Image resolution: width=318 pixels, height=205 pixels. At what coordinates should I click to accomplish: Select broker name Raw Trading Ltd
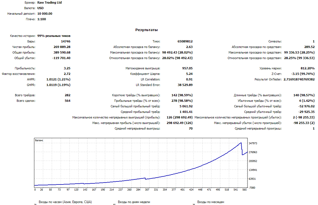click(50, 3)
